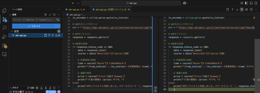260x93 pixels.
Task: Click the コミット button
Action: [x=34, y=26]
